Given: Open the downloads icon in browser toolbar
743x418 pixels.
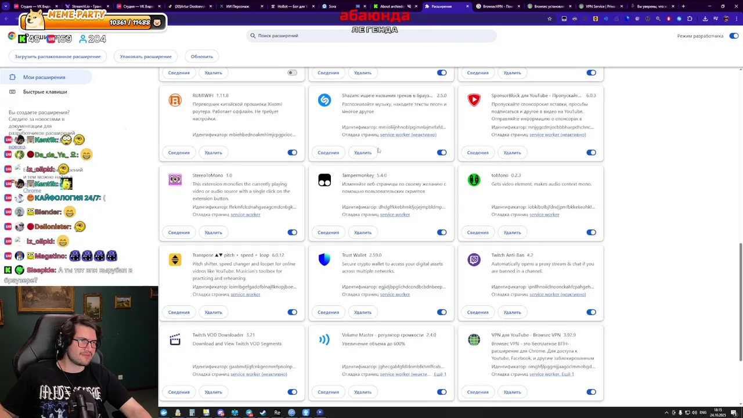Looking at the screenshot, I should tap(705, 19).
